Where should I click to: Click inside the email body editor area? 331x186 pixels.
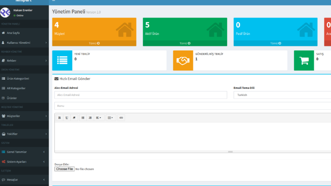tap(192, 136)
